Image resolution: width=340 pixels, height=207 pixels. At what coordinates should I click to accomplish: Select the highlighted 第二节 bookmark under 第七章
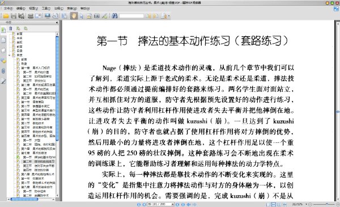pos(39,162)
